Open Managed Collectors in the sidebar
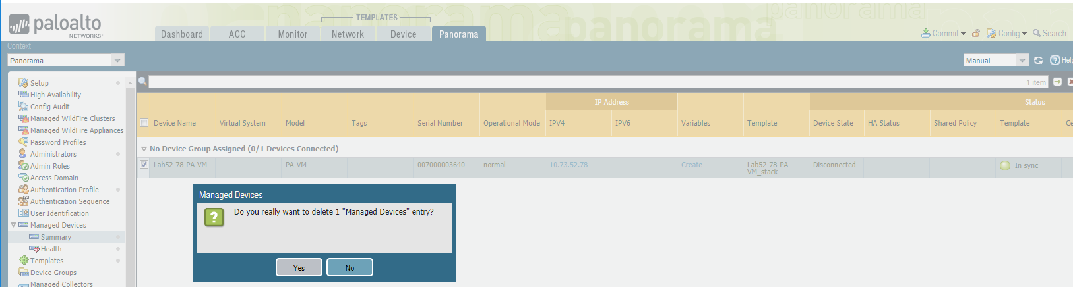 click(x=61, y=284)
